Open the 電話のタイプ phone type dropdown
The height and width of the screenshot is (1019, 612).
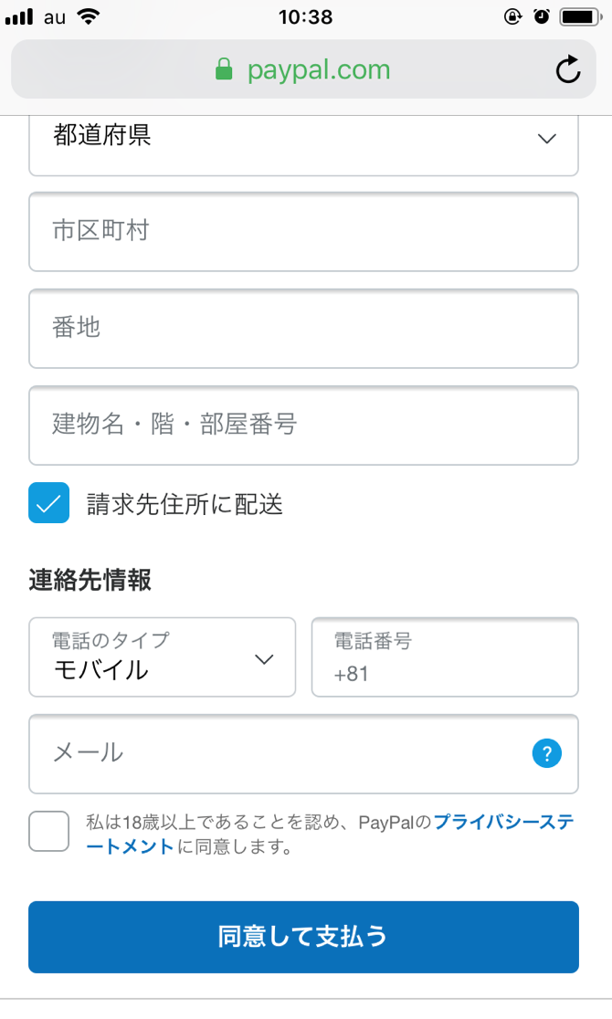tap(162, 657)
